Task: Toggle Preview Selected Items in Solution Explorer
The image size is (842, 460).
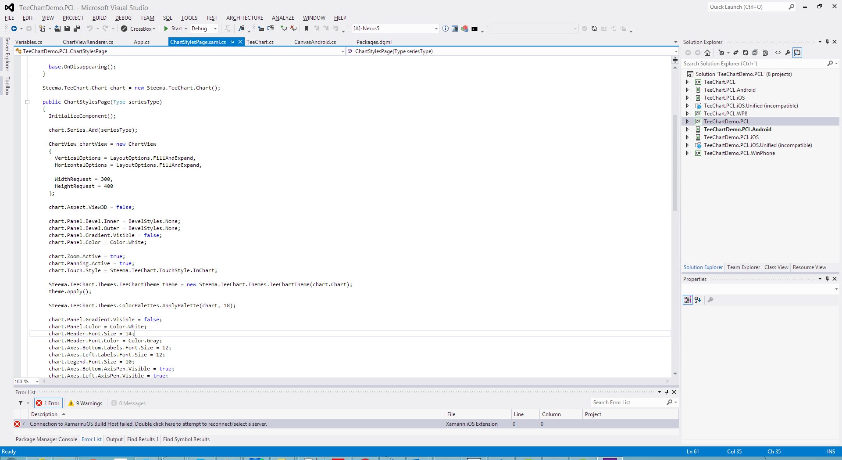Action: coord(797,53)
